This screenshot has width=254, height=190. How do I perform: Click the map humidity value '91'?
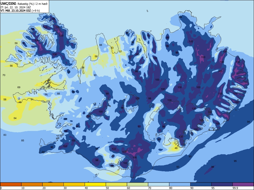[x=46, y=94]
